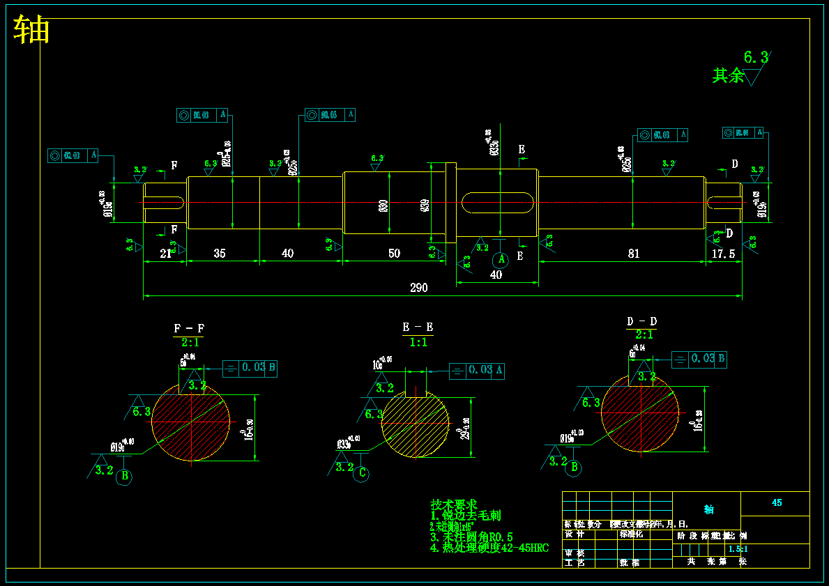Click the "其余" general surface finish note
Viewport: 829px width, 586px height.
[727, 75]
